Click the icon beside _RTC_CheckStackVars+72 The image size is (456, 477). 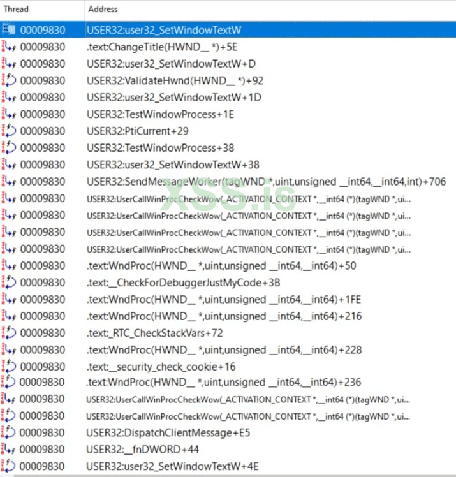[x=8, y=333]
